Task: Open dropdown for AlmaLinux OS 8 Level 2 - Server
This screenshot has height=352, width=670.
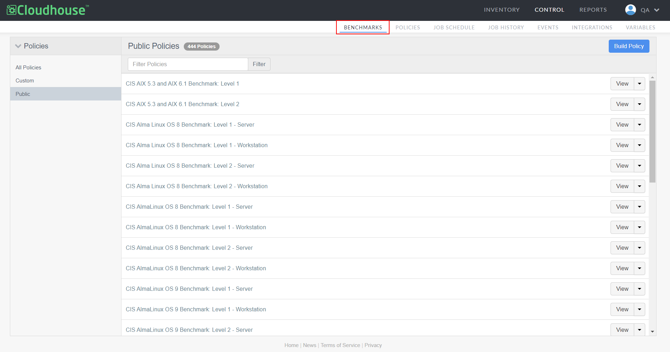Action: click(x=639, y=248)
